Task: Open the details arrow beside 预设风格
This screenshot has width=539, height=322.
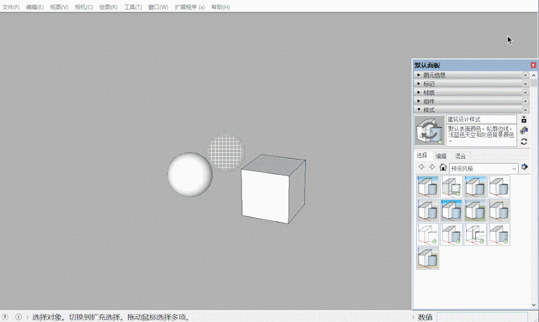Action: coord(525,167)
